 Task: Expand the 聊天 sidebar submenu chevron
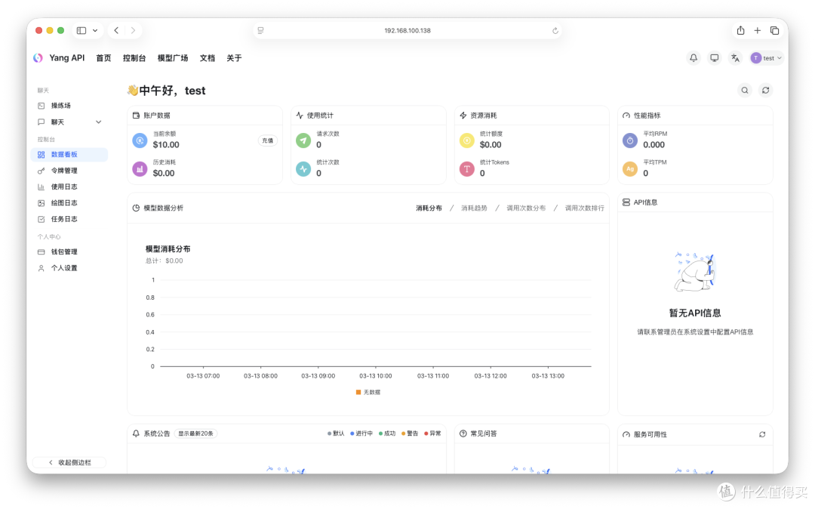[x=98, y=122]
